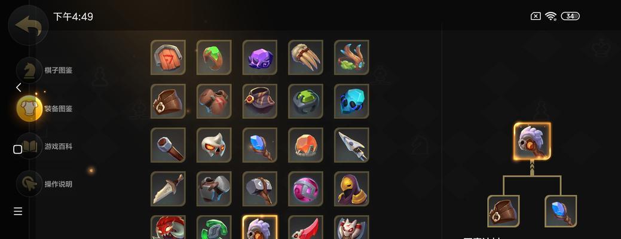The height and width of the screenshot is (239, 621).
Task: Pick the blue crystal mask item
Action: [x=351, y=102]
